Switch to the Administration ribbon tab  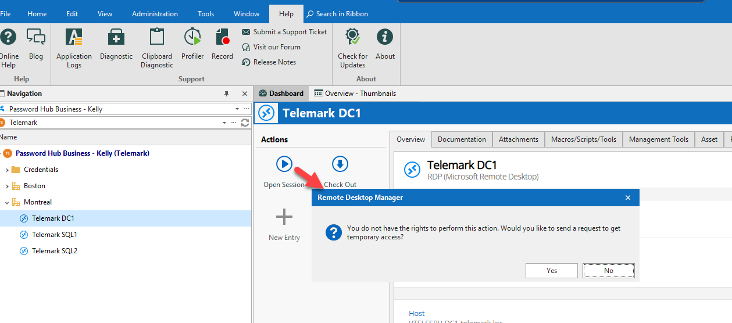point(155,14)
